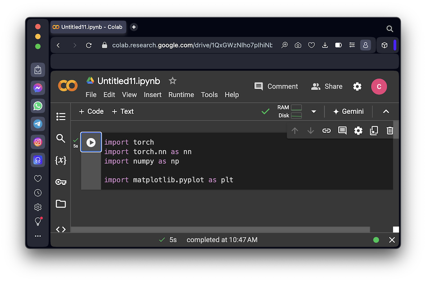Star the Untitled11.ipynb notebook
This screenshot has width=426, height=282.
[172, 81]
